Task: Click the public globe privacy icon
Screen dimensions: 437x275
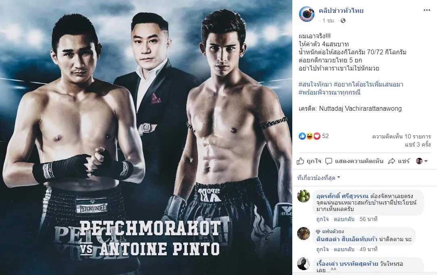Action: [343, 21]
